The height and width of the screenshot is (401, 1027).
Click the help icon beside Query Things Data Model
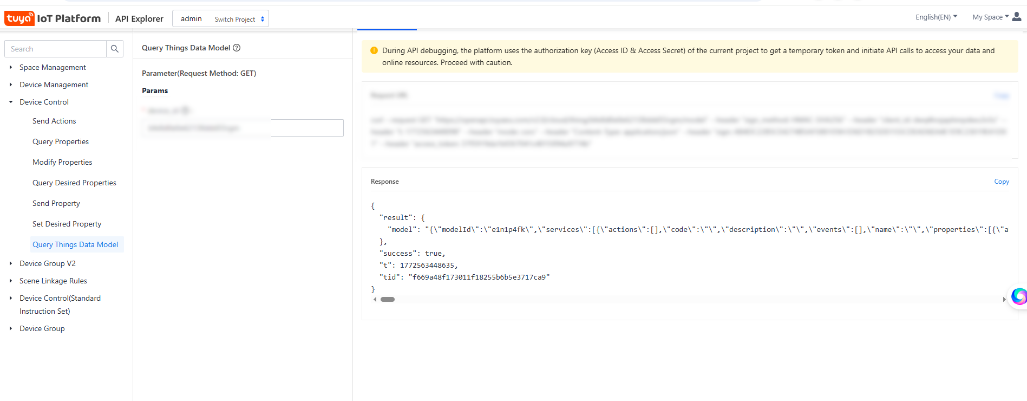tap(237, 48)
